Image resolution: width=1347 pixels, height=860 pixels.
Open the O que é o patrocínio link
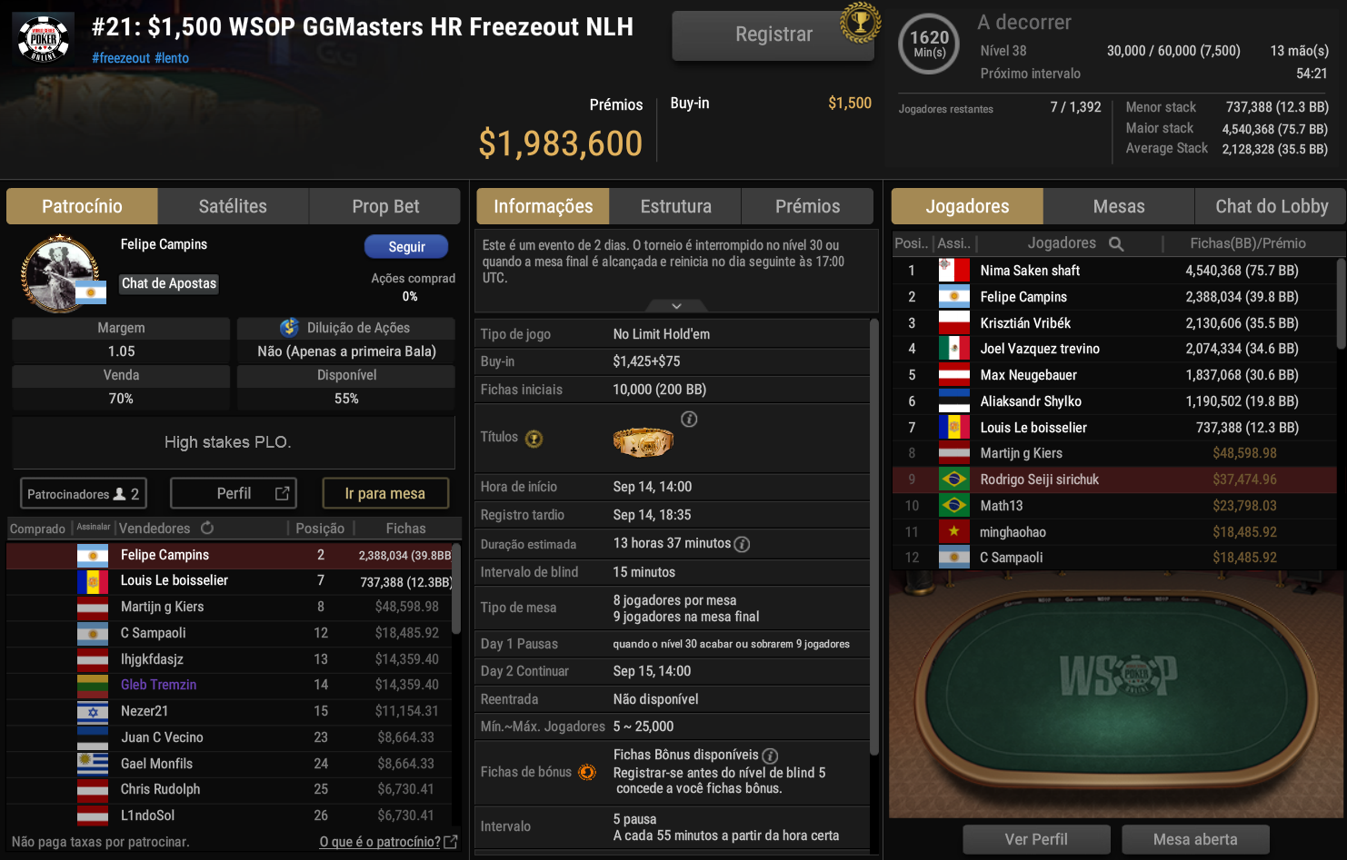coord(380,842)
